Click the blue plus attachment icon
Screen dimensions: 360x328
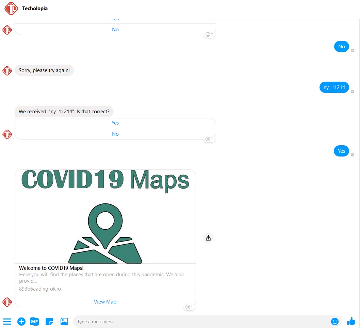pos(21,322)
